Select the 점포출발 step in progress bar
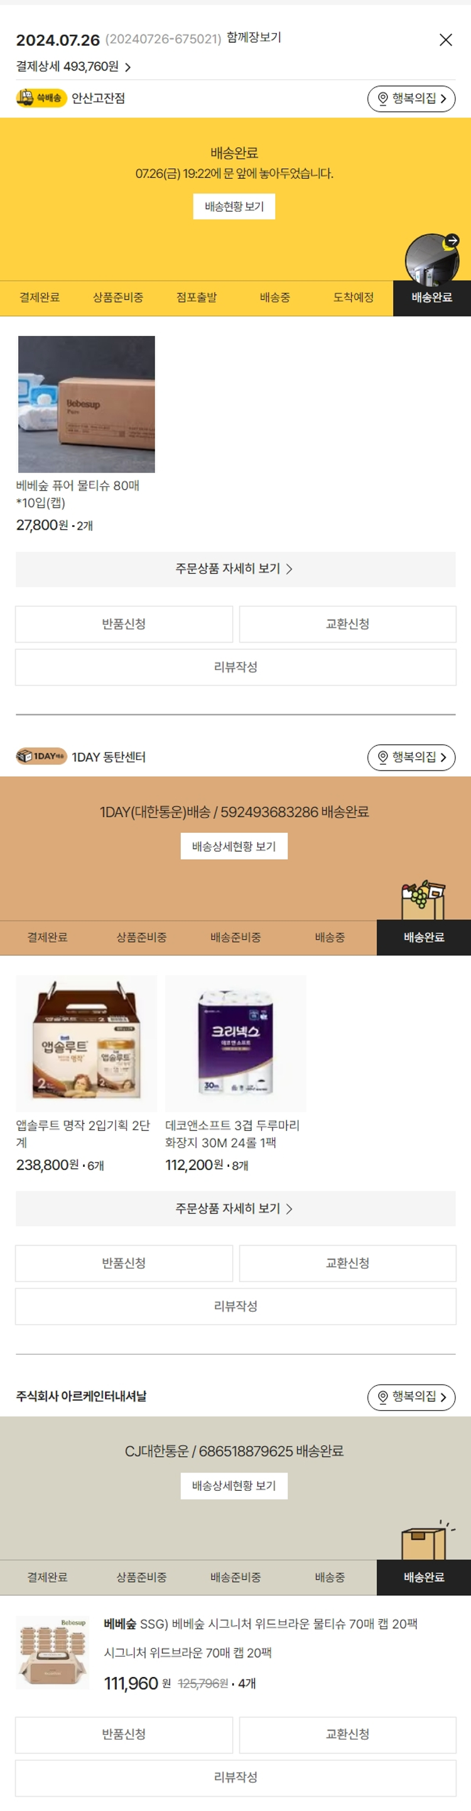This screenshot has width=471, height=1811. pyautogui.click(x=197, y=298)
